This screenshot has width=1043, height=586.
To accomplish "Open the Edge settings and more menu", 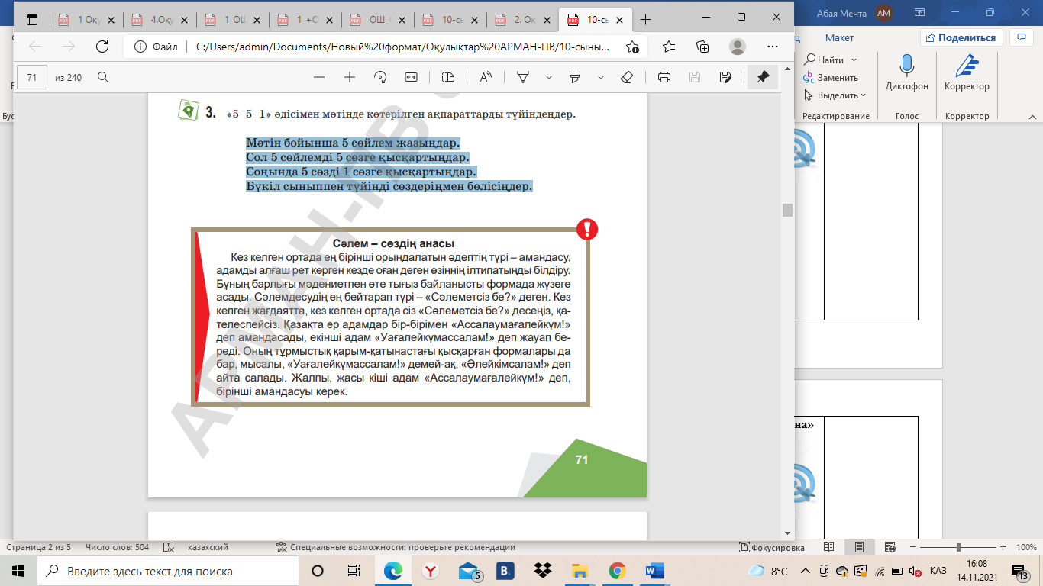I will 772,47.
